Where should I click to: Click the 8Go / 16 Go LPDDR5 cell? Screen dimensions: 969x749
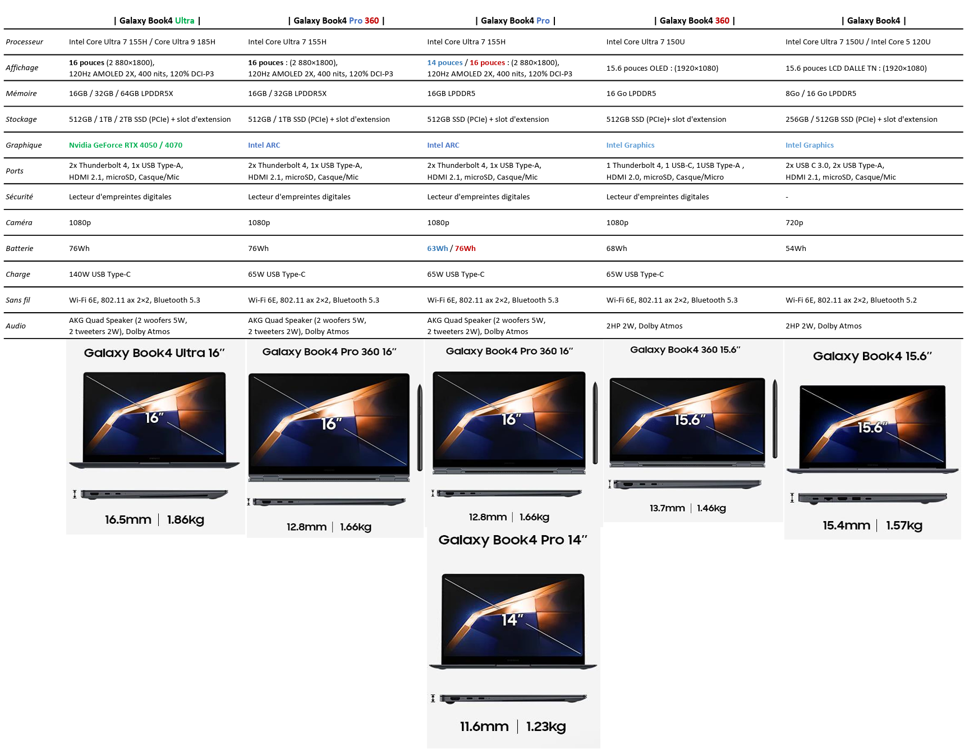pos(821,94)
